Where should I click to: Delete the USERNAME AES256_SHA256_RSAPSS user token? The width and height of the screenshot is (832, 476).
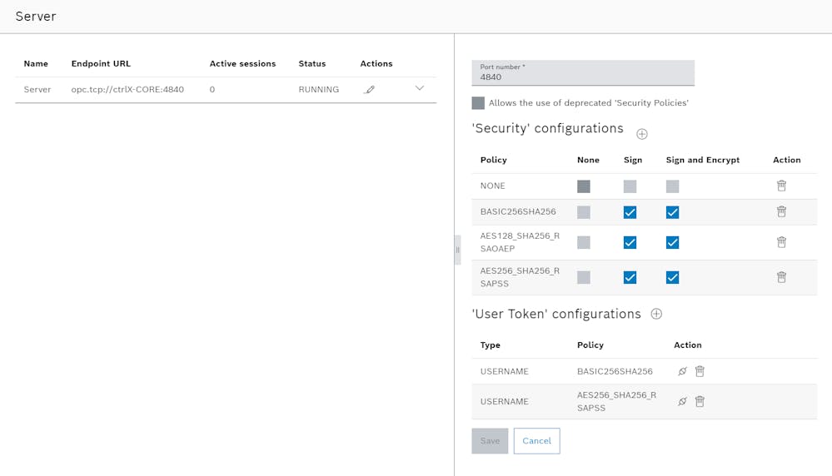700,401
